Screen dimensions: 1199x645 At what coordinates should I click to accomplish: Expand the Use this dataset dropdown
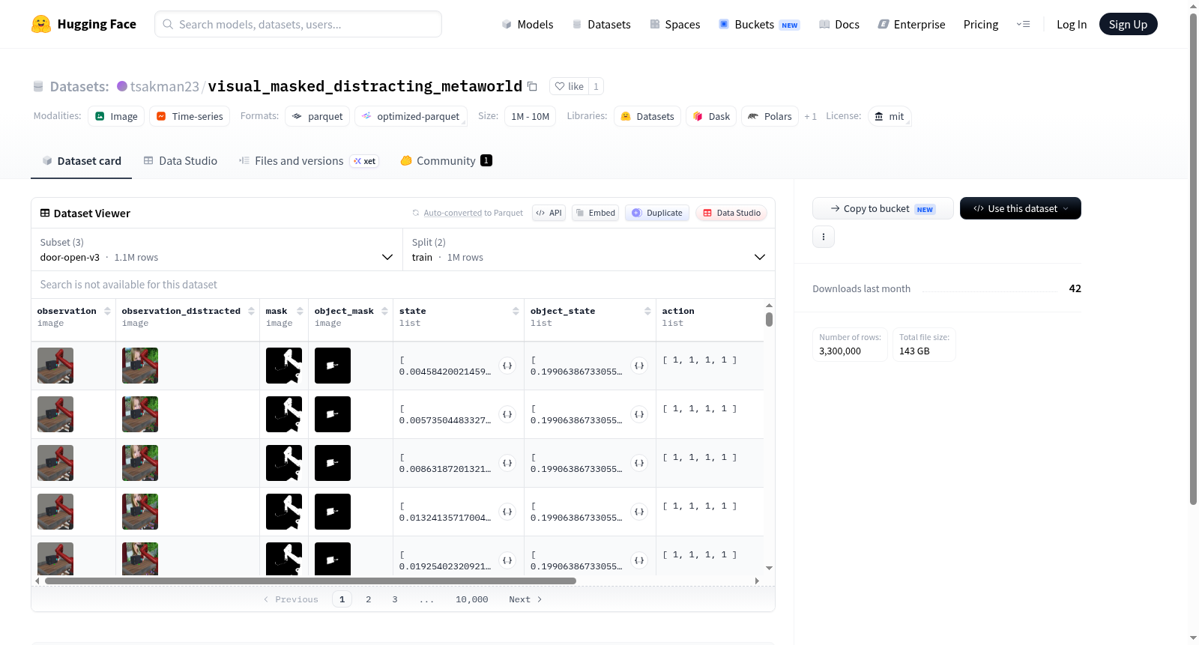point(1020,208)
